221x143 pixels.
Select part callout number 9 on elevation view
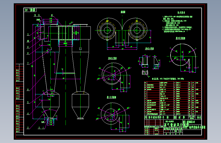click(28, 47)
